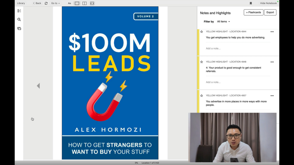The image size is (294, 165).
Task: Open options menu for Location 4948 highlight
Action: tap(272, 62)
